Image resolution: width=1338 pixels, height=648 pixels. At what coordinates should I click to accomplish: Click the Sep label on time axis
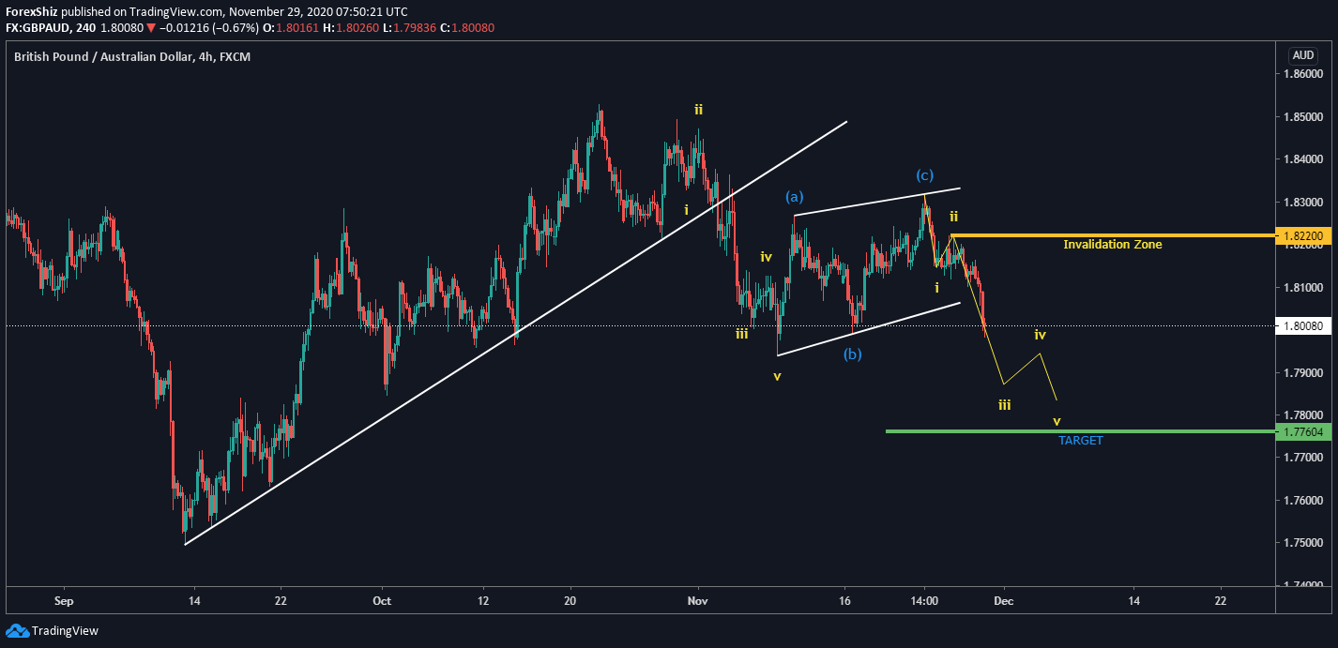(x=63, y=599)
